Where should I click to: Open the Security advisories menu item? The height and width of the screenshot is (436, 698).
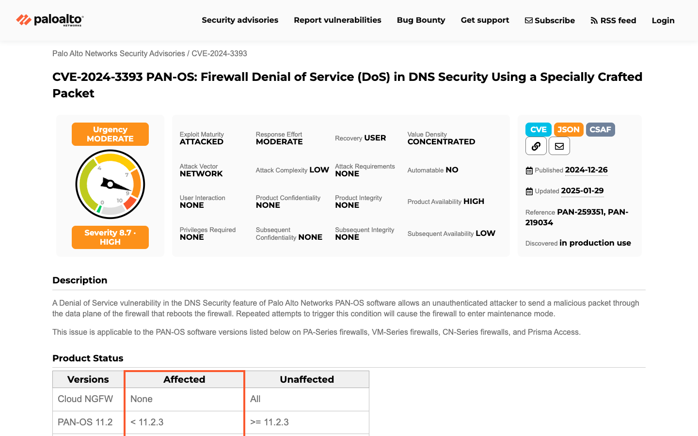[240, 20]
